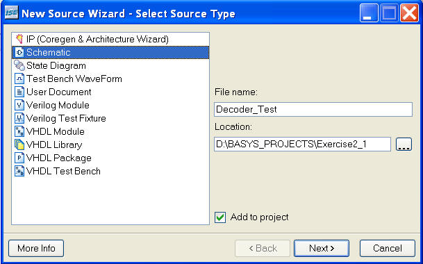Select the VHDL Library icon
Screen dimensions: 423x264
pos(19,145)
